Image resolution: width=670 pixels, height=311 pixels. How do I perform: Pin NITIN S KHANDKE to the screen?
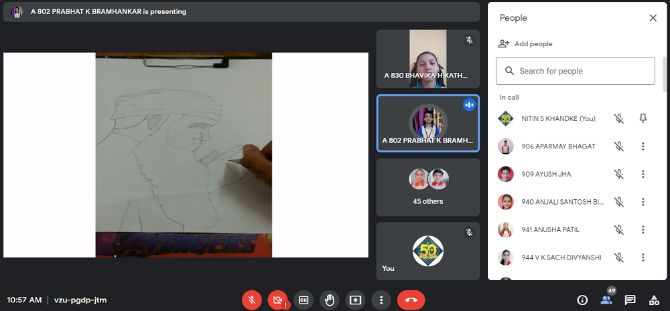pyautogui.click(x=643, y=118)
